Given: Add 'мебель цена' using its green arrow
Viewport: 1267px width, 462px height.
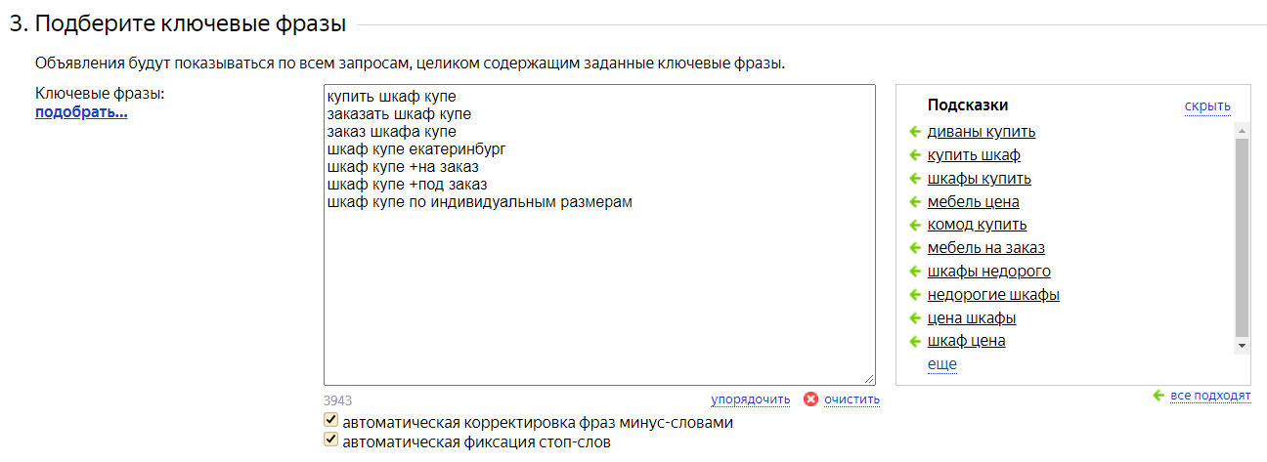Looking at the screenshot, I should pos(915,202).
